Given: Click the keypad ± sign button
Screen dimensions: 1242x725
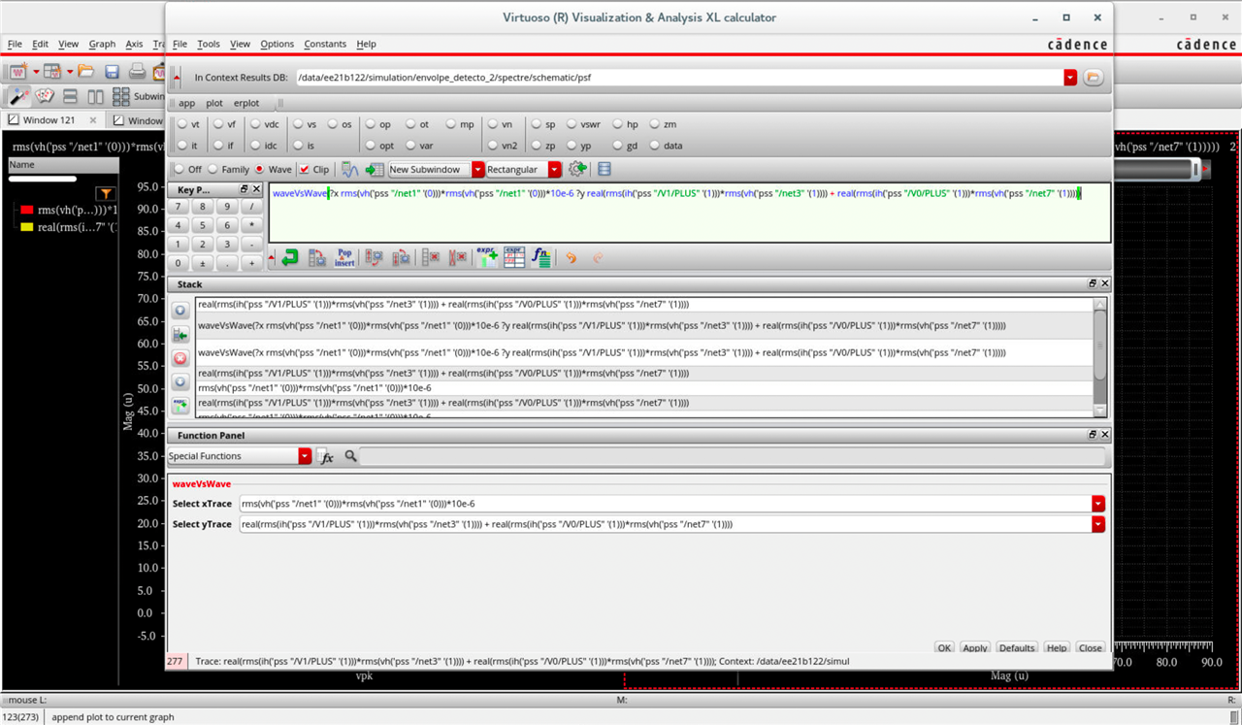Looking at the screenshot, I should [203, 263].
